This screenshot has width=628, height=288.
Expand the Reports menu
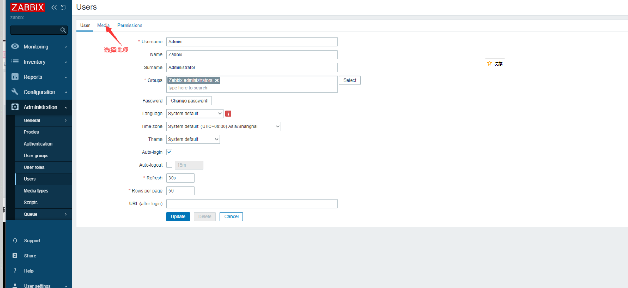click(x=66, y=77)
